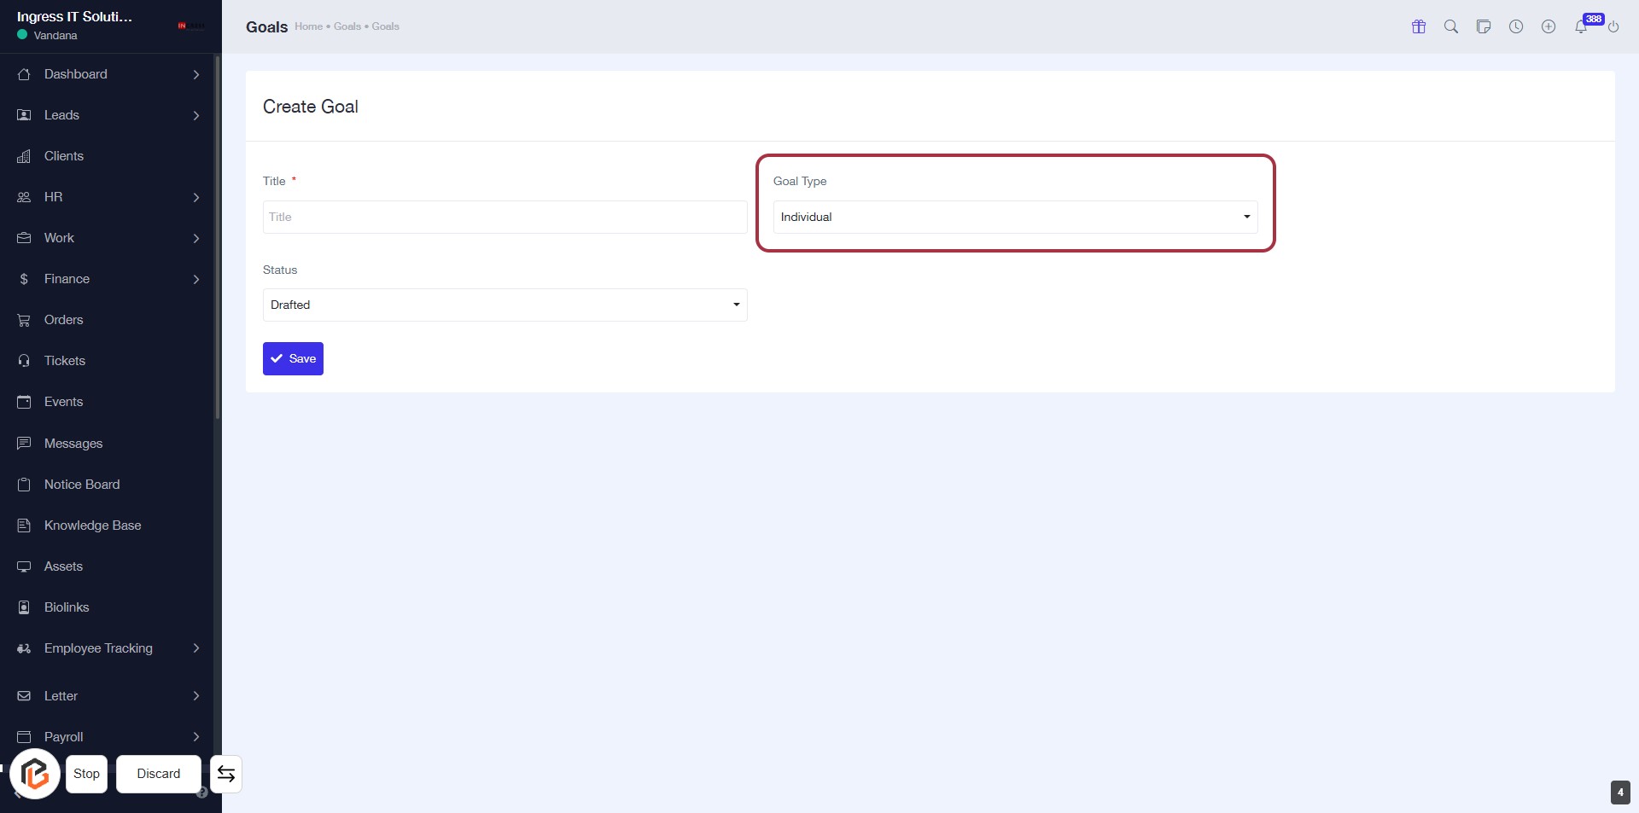Image resolution: width=1639 pixels, height=813 pixels.
Task: Click the Home breadcrumb link
Action: pyautogui.click(x=308, y=26)
